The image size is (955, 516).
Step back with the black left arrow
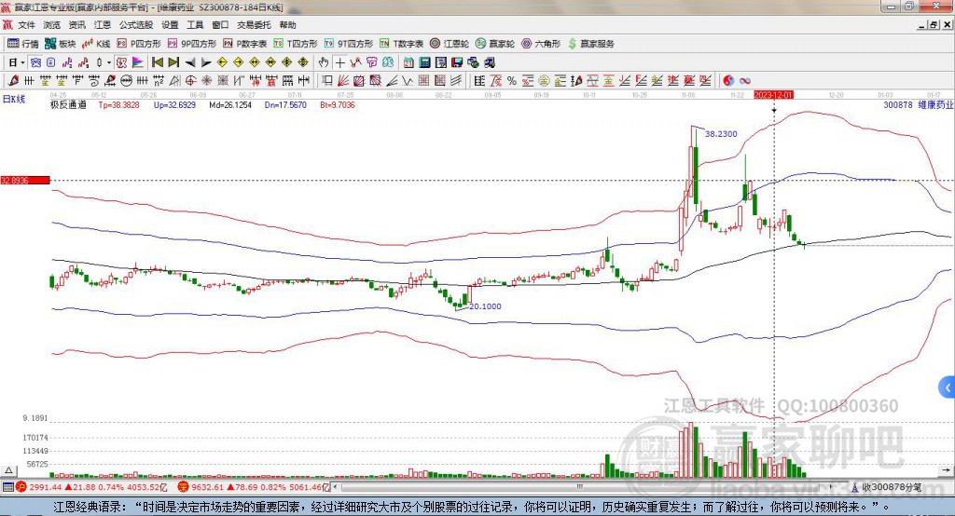click(190, 62)
